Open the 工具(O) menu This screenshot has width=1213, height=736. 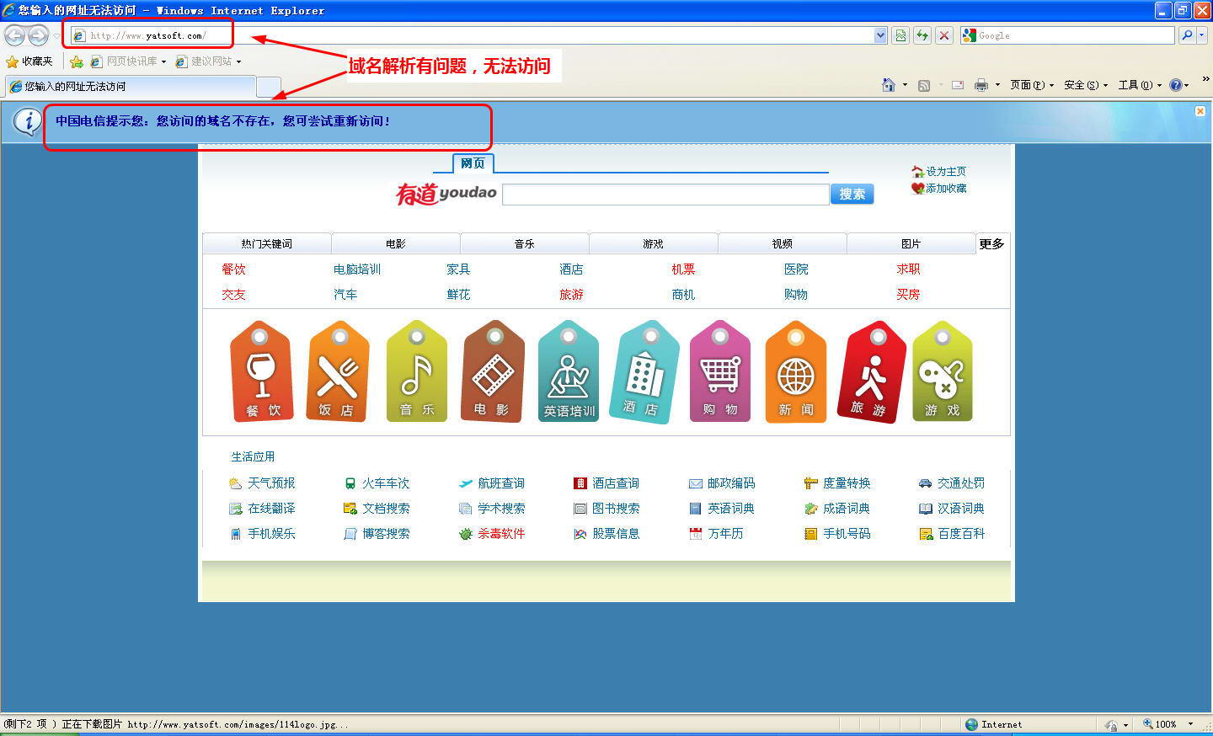click(x=1139, y=85)
